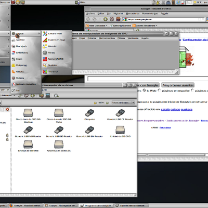208x208 pixels.
Task: Click Firefox horizontal scrollbar
Action: [x=172, y=155]
